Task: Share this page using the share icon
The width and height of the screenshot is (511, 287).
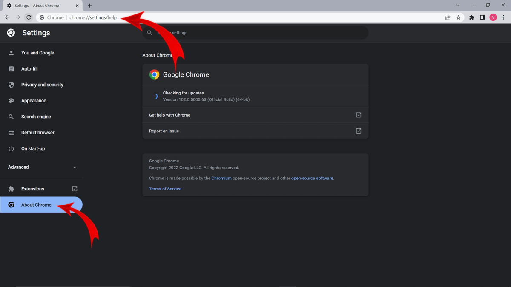Action: [x=448, y=17]
